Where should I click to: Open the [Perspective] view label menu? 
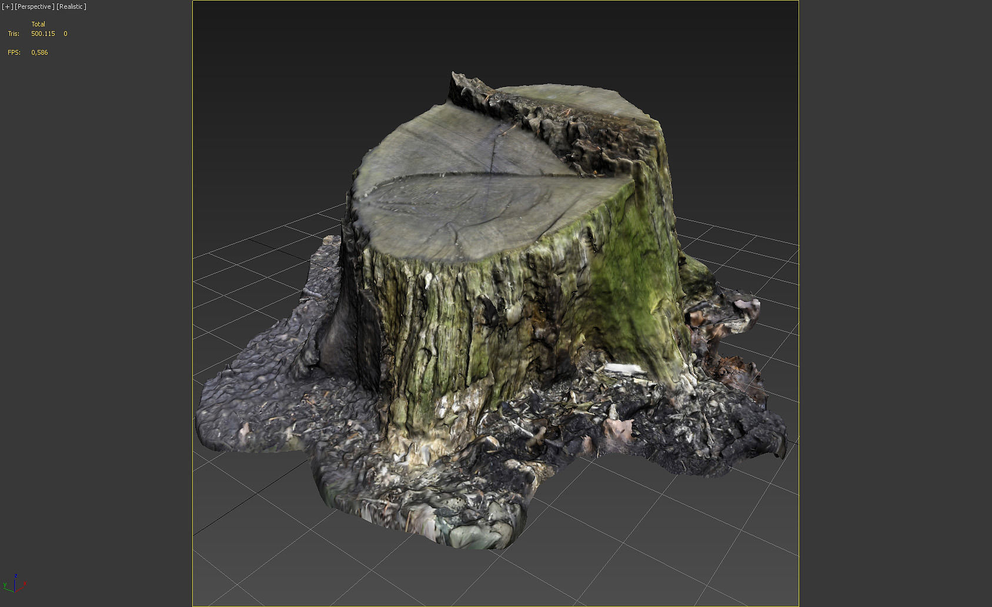[35, 6]
